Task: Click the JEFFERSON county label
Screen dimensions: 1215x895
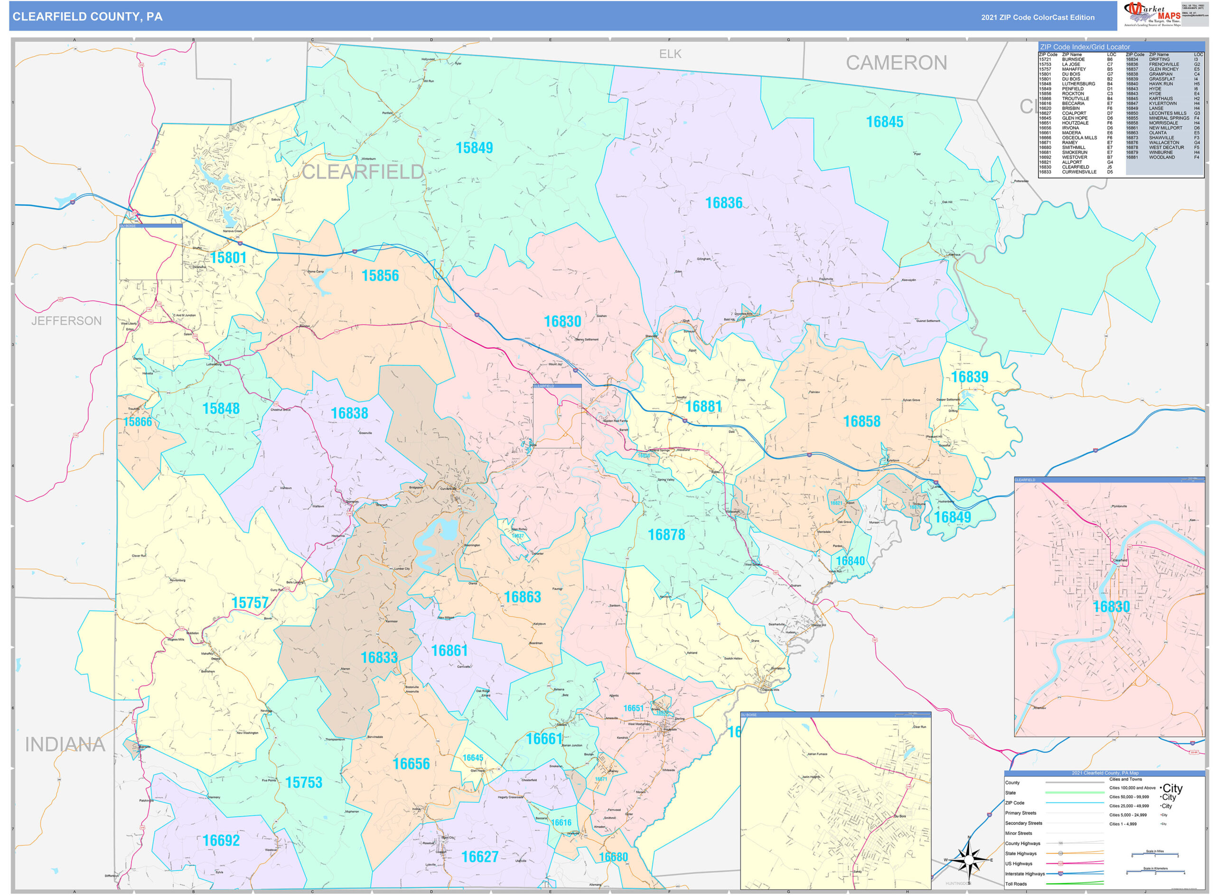Action: click(66, 321)
